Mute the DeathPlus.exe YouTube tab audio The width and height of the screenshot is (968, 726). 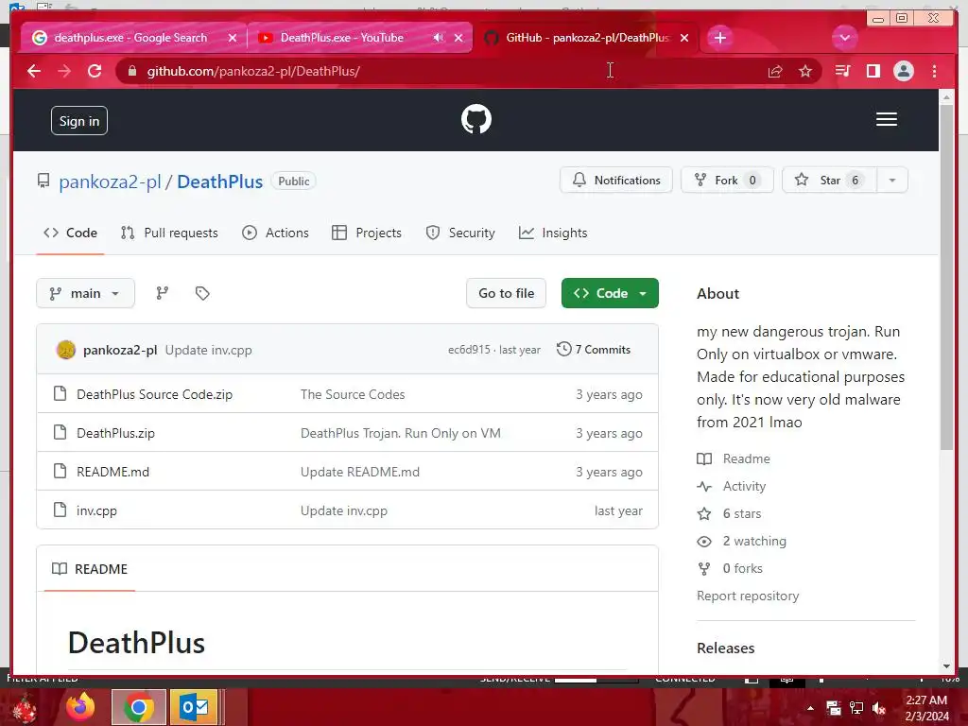pos(438,38)
